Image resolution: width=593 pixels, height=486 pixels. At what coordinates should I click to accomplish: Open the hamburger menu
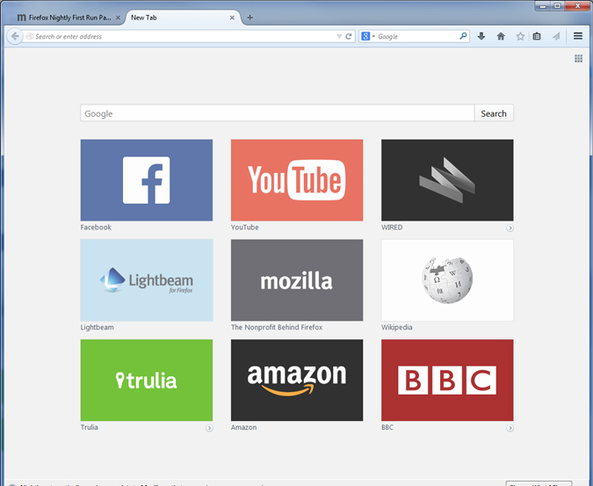pyautogui.click(x=578, y=37)
